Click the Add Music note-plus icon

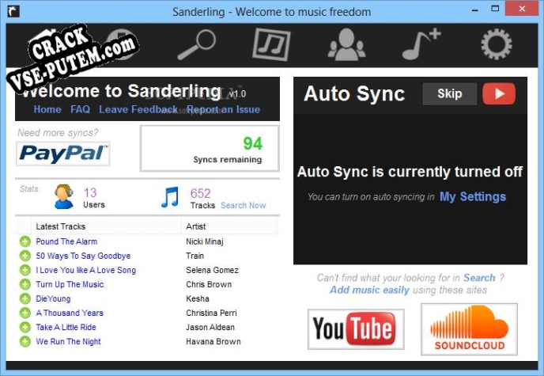421,44
